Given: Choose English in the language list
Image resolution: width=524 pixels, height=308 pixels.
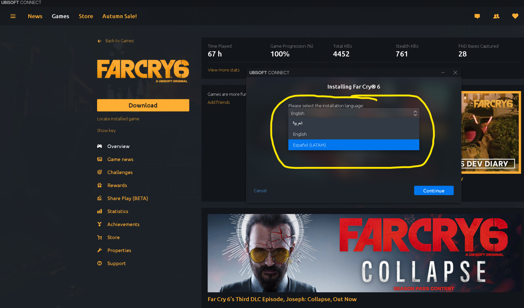Looking at the screenshot, I should tap(354, 134).
